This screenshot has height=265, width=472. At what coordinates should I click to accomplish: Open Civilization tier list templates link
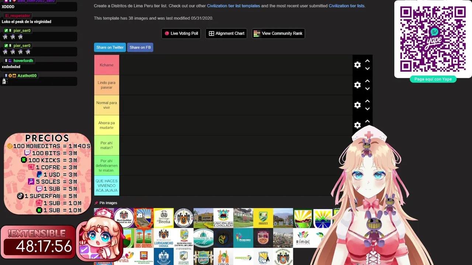tap(233, 6)
